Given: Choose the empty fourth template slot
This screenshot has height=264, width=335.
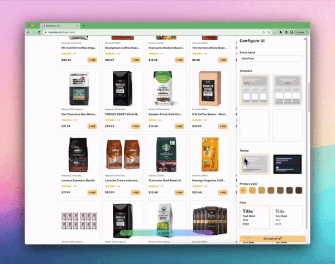Looking at the screenshot, I should coord(288,125).
